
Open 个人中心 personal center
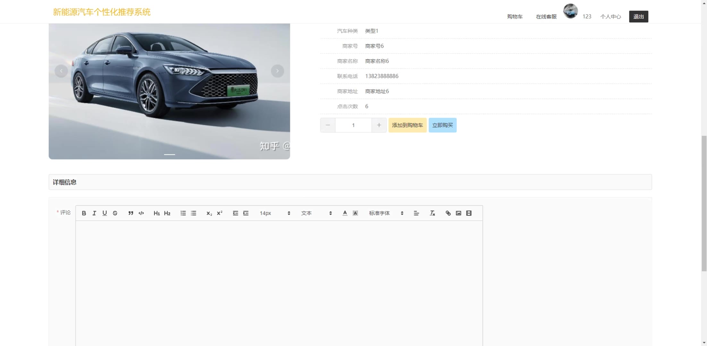(x=610, y=16)
